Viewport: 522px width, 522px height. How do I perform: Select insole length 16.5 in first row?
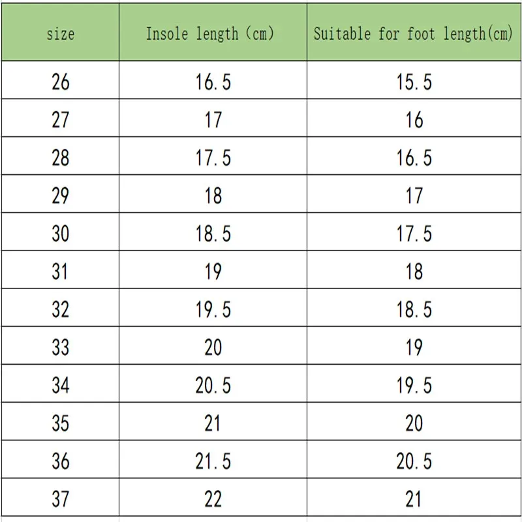point(213,80)
